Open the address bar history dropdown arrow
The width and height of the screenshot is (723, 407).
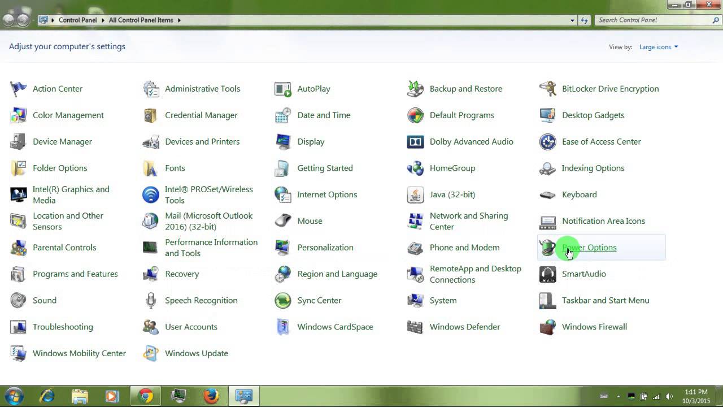pos(572,20)
